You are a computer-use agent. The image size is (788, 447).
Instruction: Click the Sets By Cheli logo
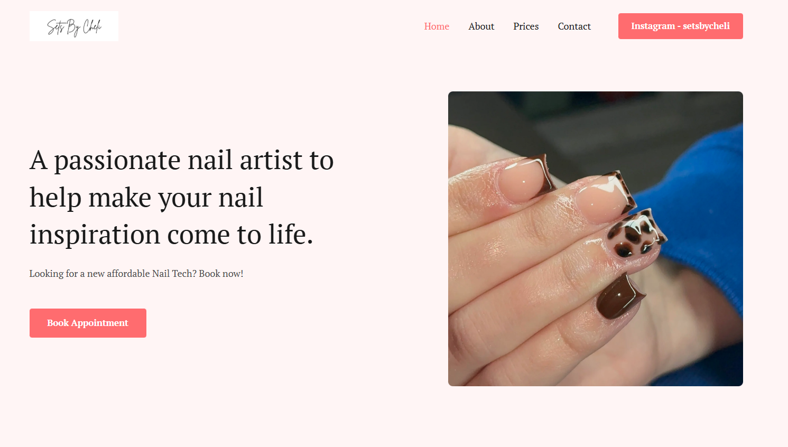click(x=74, y=26)
